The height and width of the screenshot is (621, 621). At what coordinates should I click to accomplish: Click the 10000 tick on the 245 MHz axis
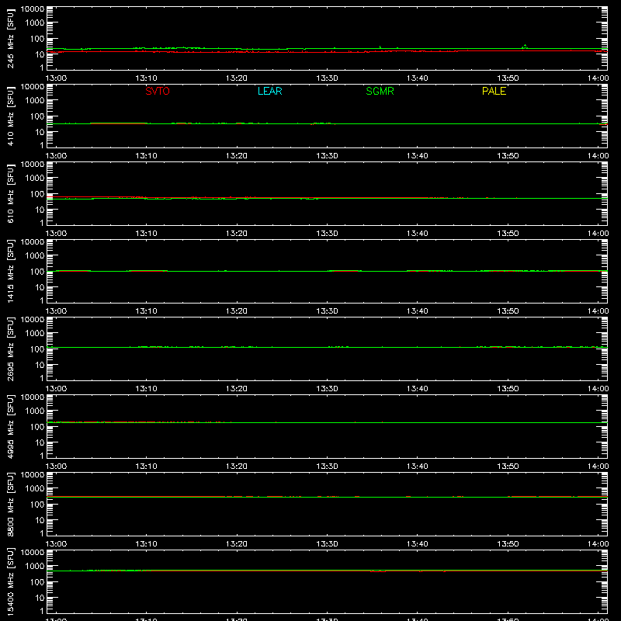pos(33,9)
